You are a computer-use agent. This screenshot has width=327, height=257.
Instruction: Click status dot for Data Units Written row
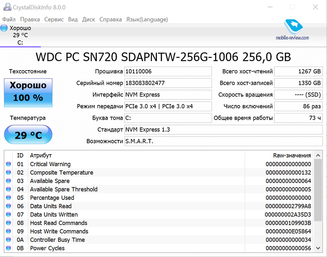(9, 214)
